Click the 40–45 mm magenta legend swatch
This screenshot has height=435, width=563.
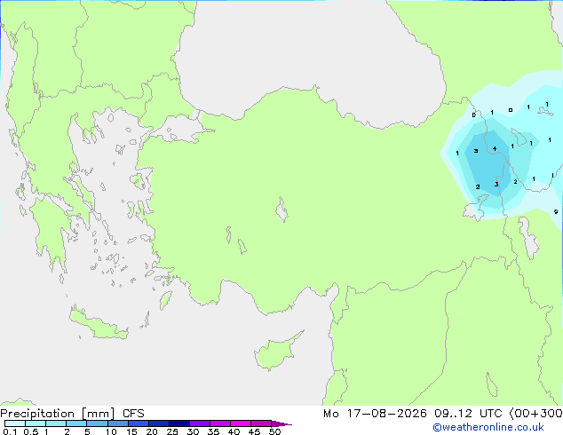pyautogui.click(x=241, y=423)
